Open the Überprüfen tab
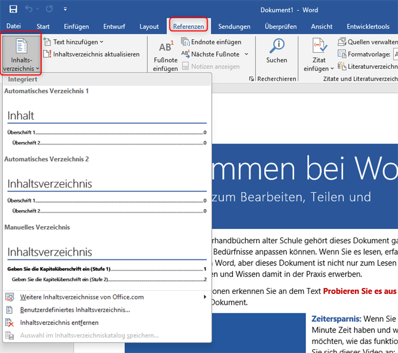398x353 pixels. (x=281, y=26)
